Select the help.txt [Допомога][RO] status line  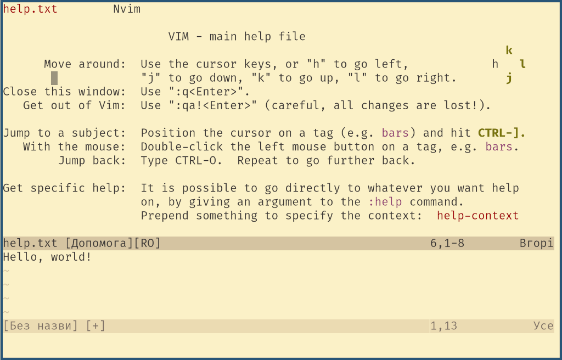point(81,243)
